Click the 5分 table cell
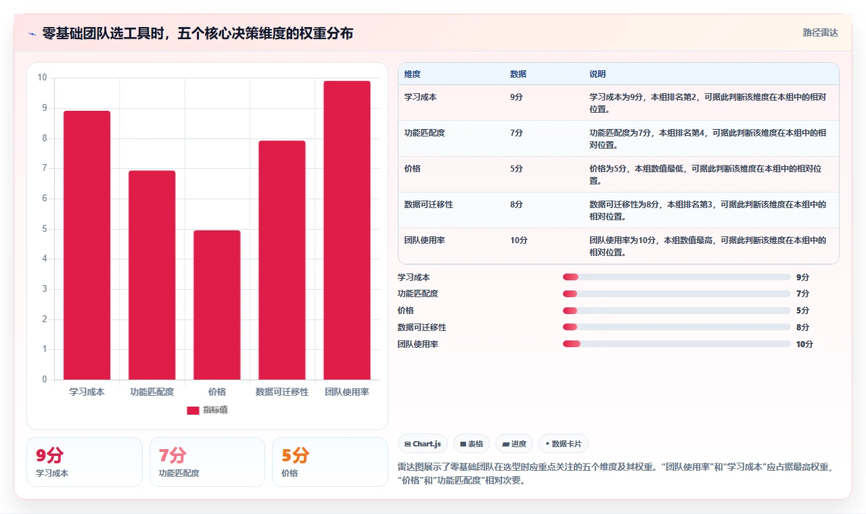 pos(516,169)
